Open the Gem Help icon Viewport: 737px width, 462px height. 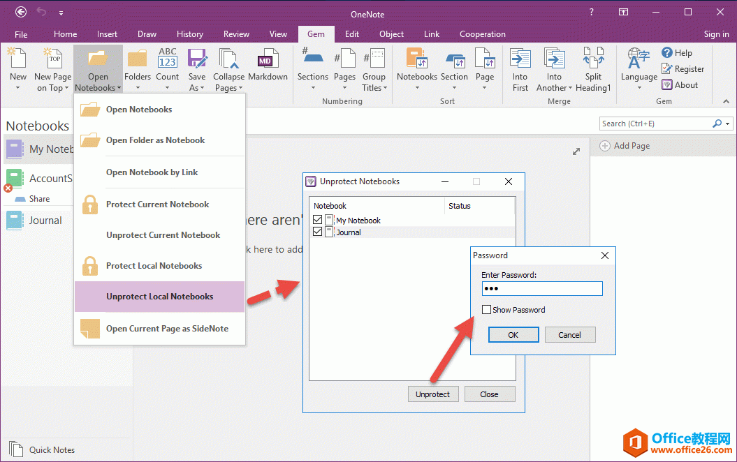coord(668,53)
